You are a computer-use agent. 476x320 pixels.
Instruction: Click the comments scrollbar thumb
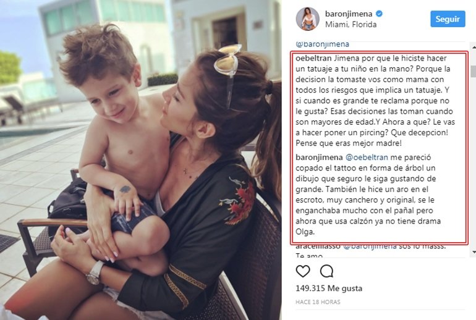[x=474, y=71]
